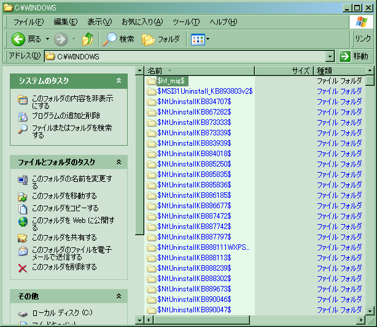Image resolution: width=377 pixels, height=327 pixels.
Task: Click horizontal scrollbar right arrow
Action: tap(361, 320)
